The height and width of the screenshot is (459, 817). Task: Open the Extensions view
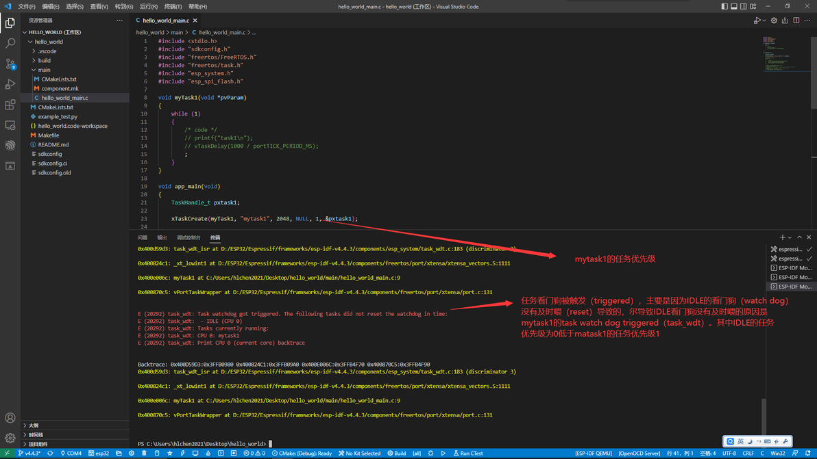coord(10,105)
